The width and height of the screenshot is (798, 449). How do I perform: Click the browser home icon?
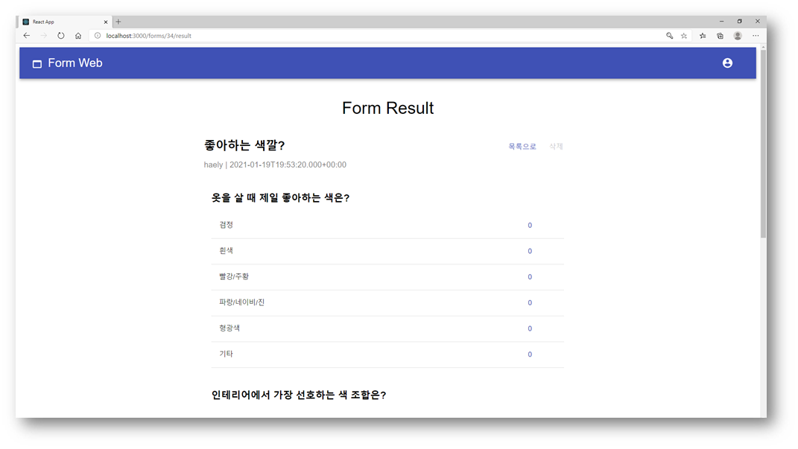pos(77,35)
